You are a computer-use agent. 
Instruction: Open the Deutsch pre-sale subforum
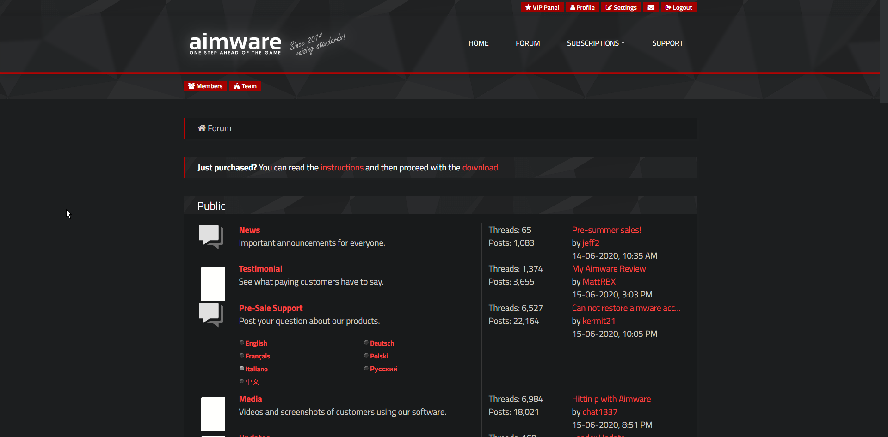382,343
